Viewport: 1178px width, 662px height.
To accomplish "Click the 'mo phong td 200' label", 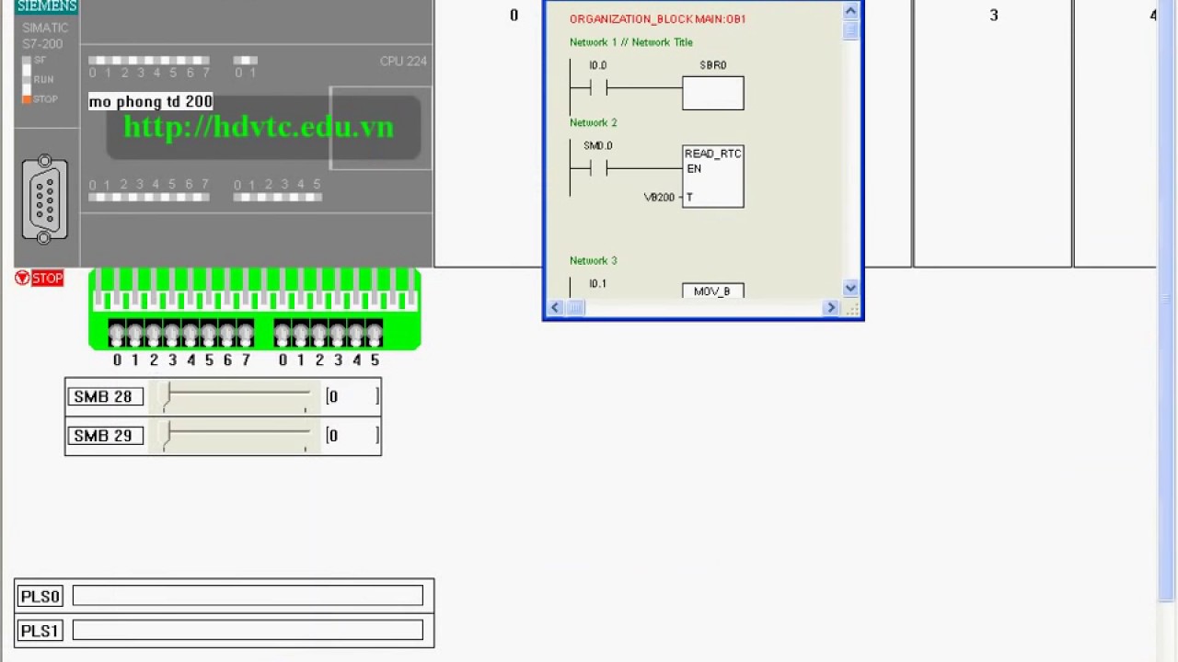I will pos(151,101).
